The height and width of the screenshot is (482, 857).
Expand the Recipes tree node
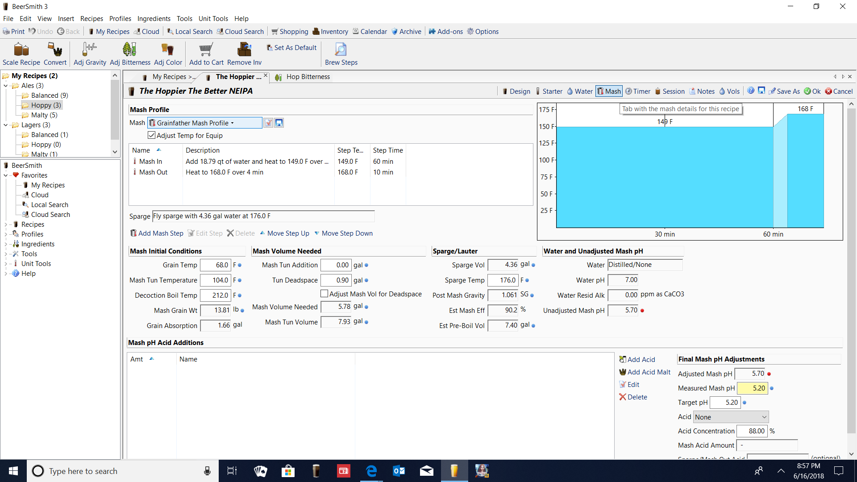pyautogui.click(x=5, y=224)
